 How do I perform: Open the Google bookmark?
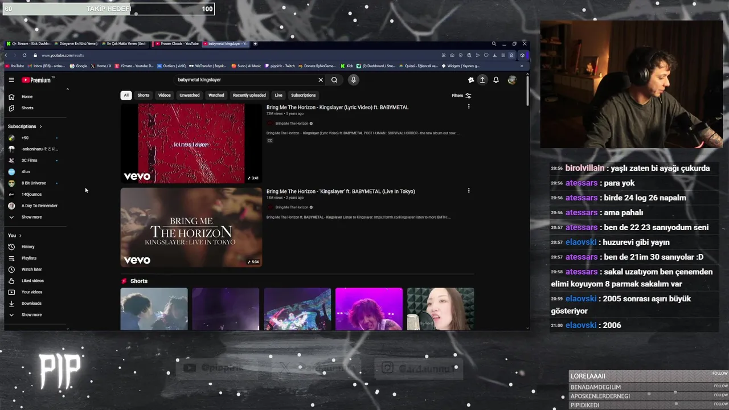(x=79, y=66)
